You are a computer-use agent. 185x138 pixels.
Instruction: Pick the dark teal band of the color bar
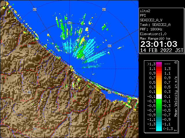click(159, 120)
